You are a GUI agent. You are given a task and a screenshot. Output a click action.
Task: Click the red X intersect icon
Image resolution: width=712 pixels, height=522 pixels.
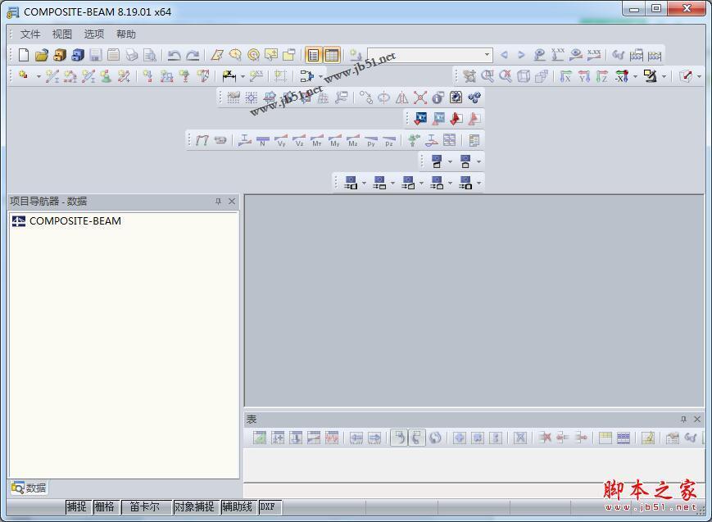click(420, 98)
